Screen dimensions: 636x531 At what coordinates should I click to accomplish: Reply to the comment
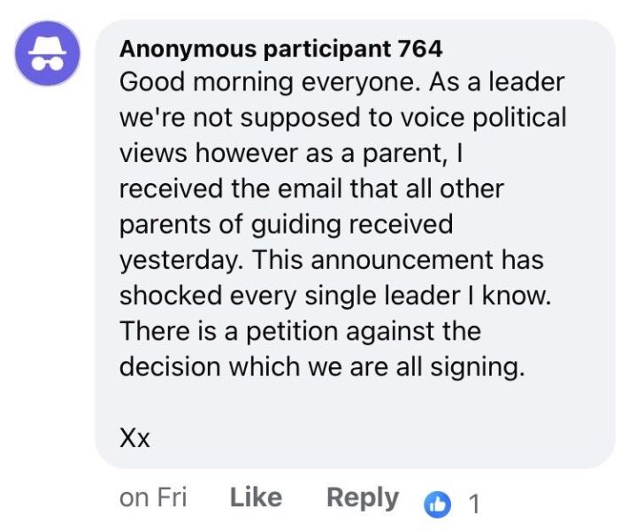click(x=363, y=498)
